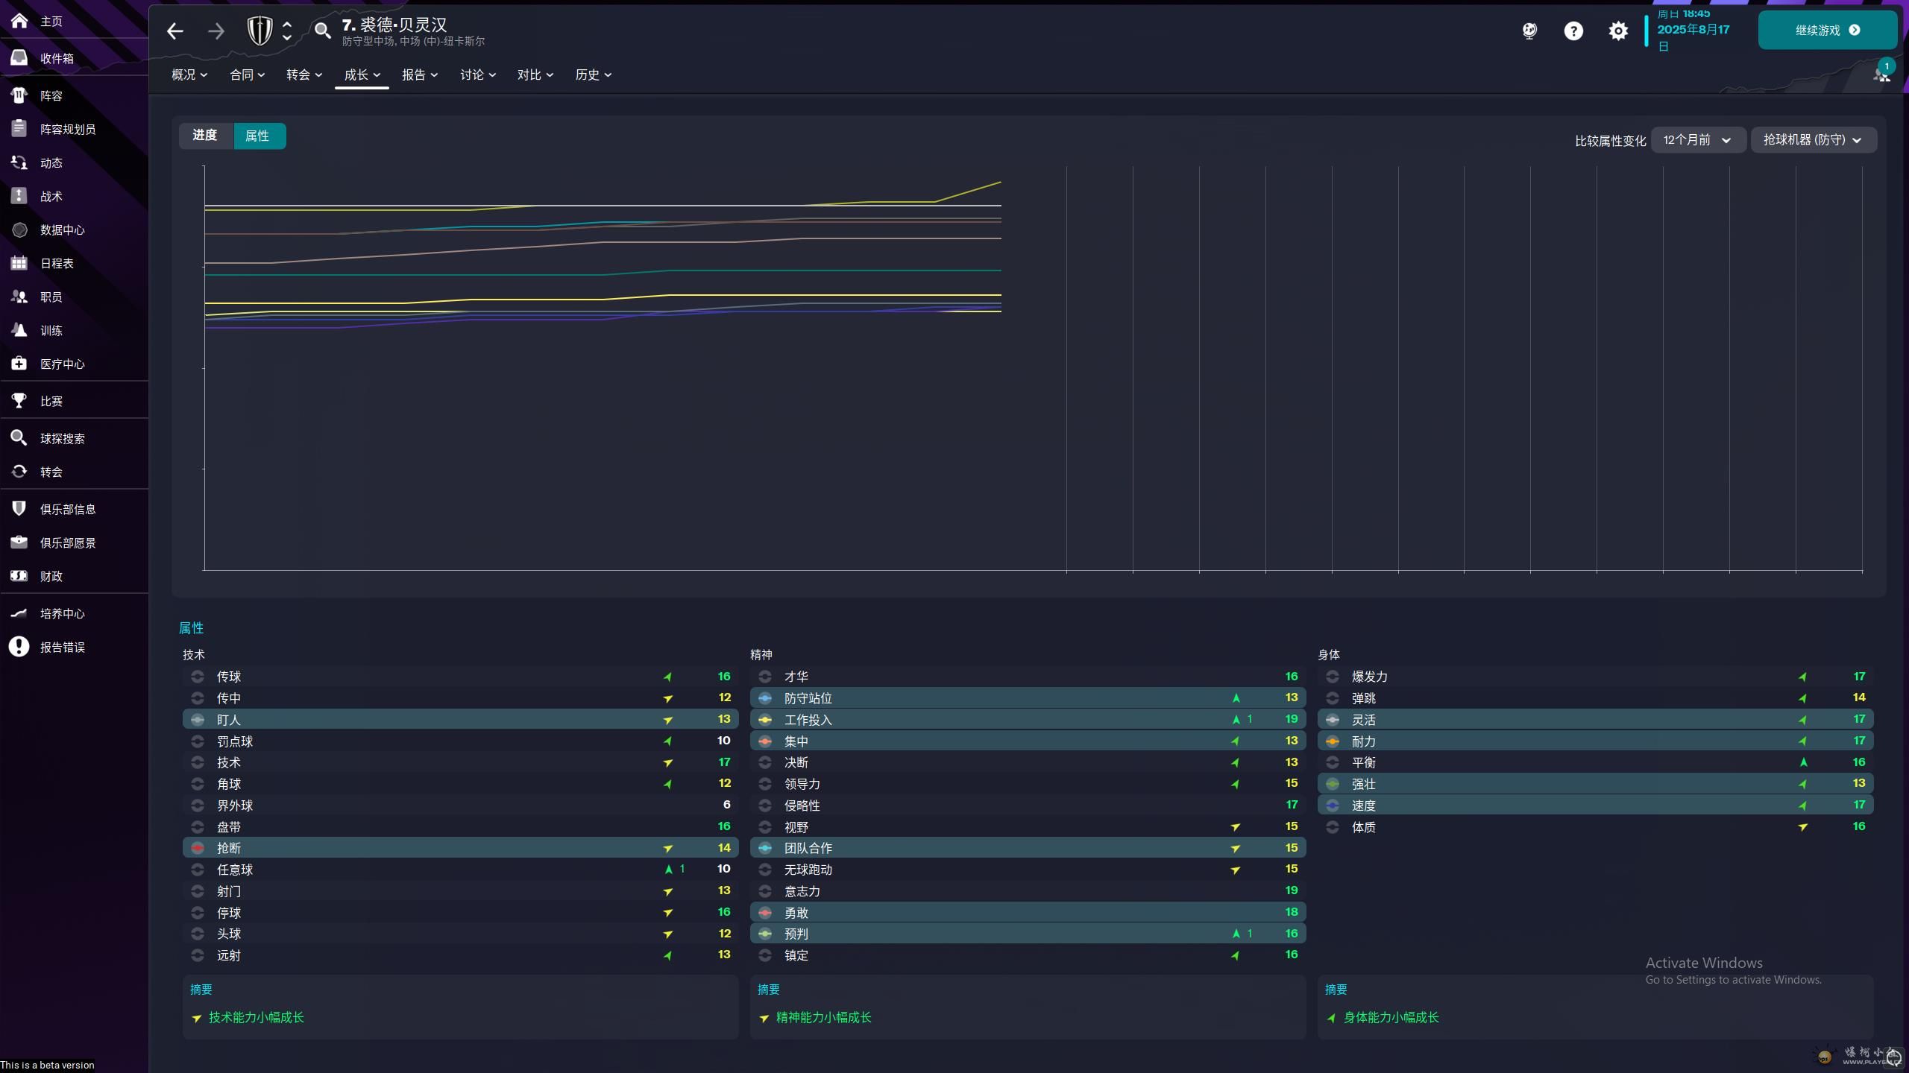Expand the 历史 history menu
Screen dimensions: 1909x1073
(x=594, y=75)
